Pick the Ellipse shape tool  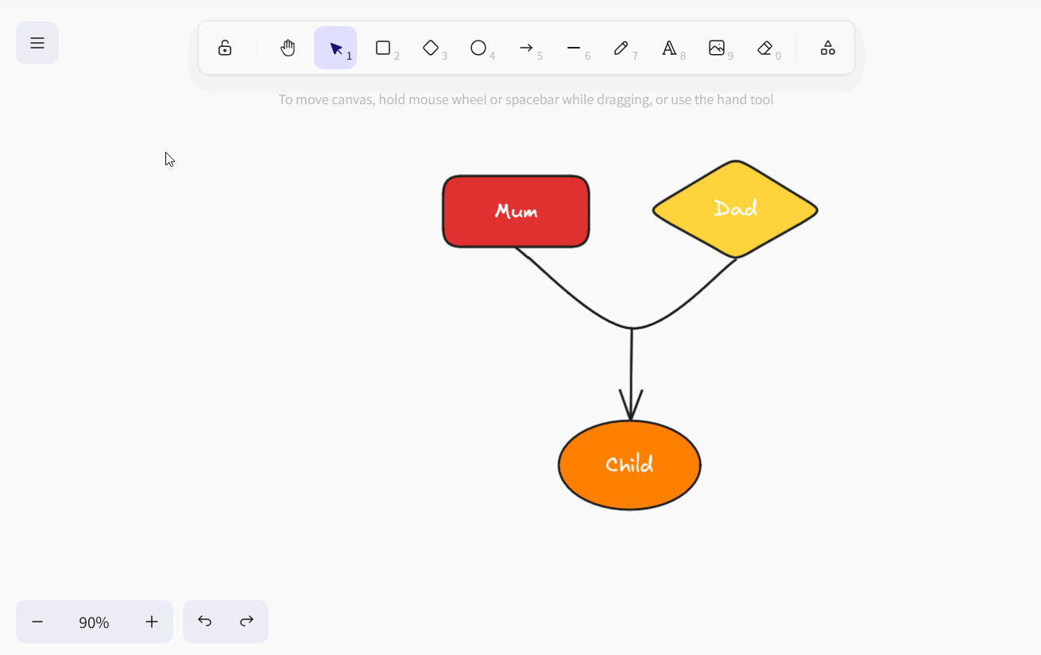[478, 48]
